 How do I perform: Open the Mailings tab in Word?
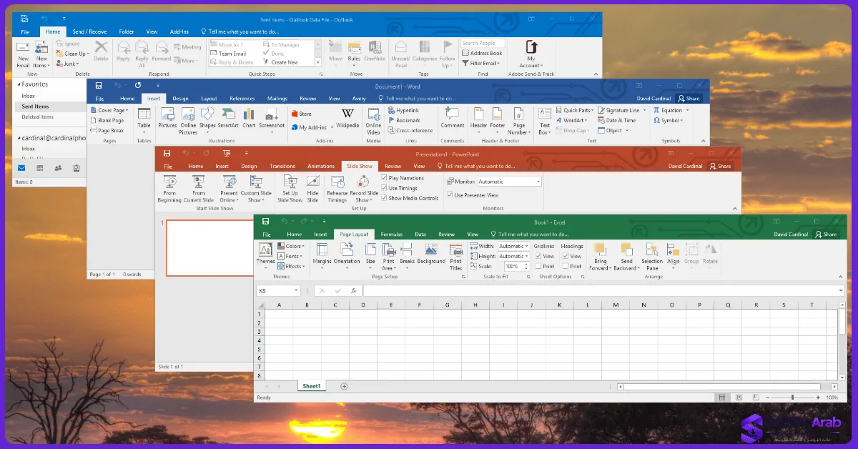coord(277,99)
